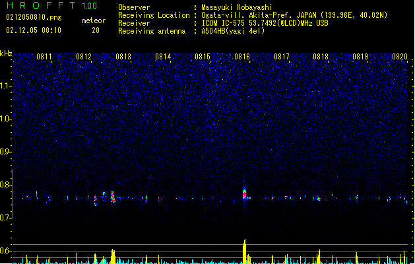415x264 pixels.
Task: Click the Ogata-vill. Akita-Pref. JAPAN location text
Action: (x=259, y=15)
